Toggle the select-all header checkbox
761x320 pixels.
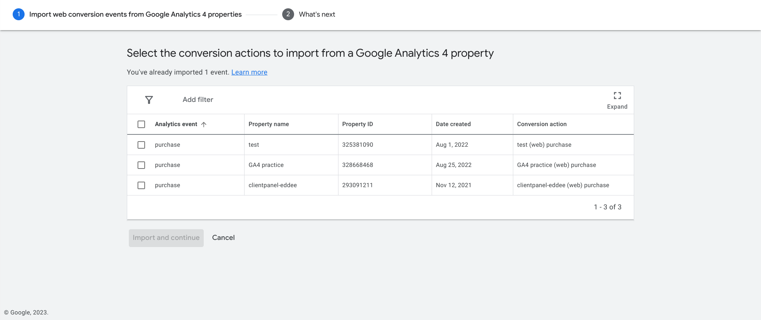pyautogui.click(x=141, y=125)
